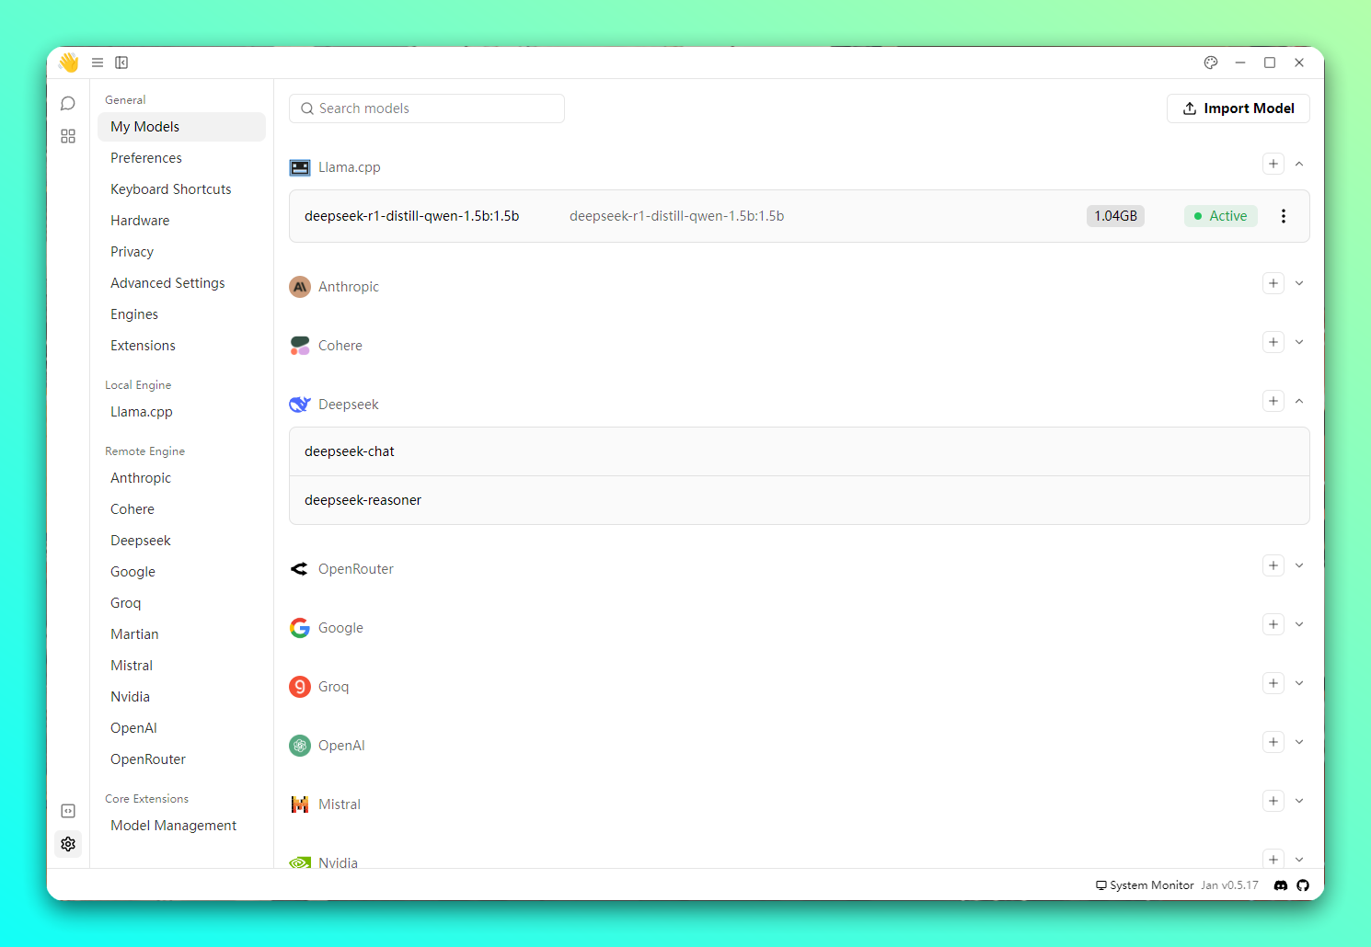1371x947 pixels.
Task: Select the deepseek-reasoner model row
Action: 800,500
